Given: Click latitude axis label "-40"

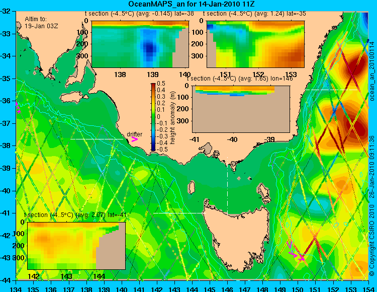Looking at the screenshot, I should pos(6,191).
